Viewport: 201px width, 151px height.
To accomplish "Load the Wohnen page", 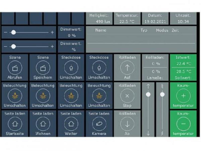I will coord(43,124).
